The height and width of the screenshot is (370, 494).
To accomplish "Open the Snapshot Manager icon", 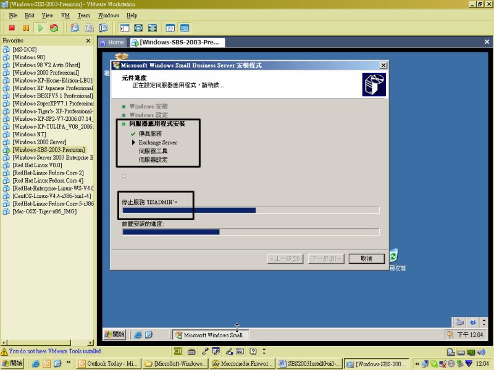I will (x=103, y=28).
